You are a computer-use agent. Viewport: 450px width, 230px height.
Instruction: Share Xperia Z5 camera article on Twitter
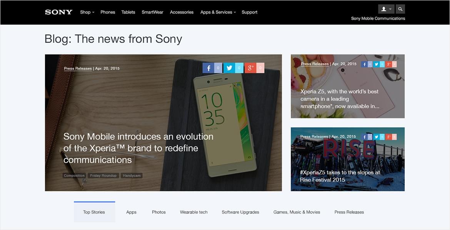[x=377, y=64]
